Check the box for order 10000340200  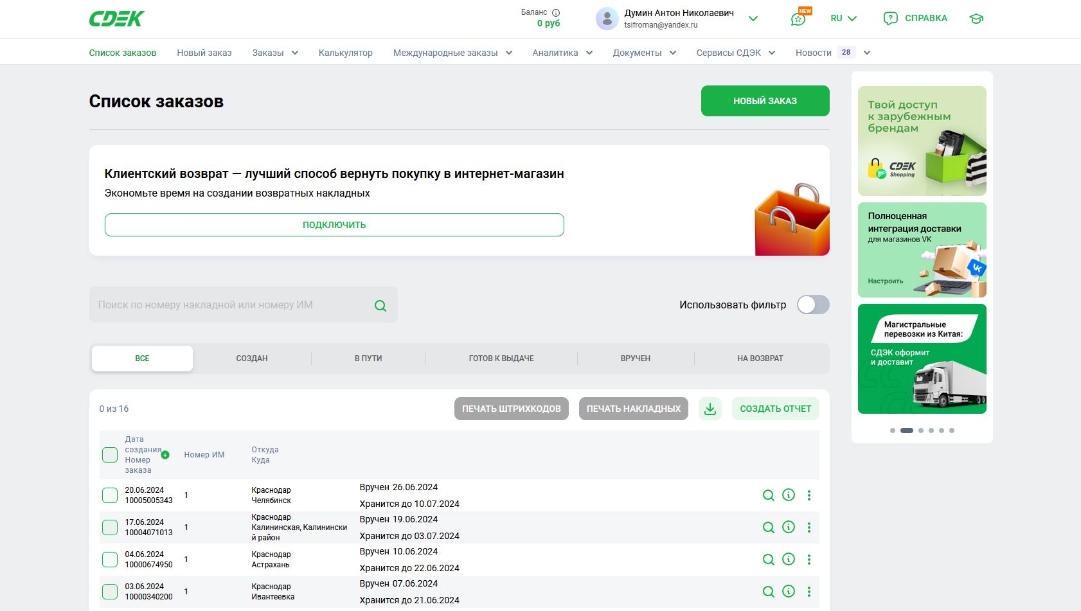point(110,592)
